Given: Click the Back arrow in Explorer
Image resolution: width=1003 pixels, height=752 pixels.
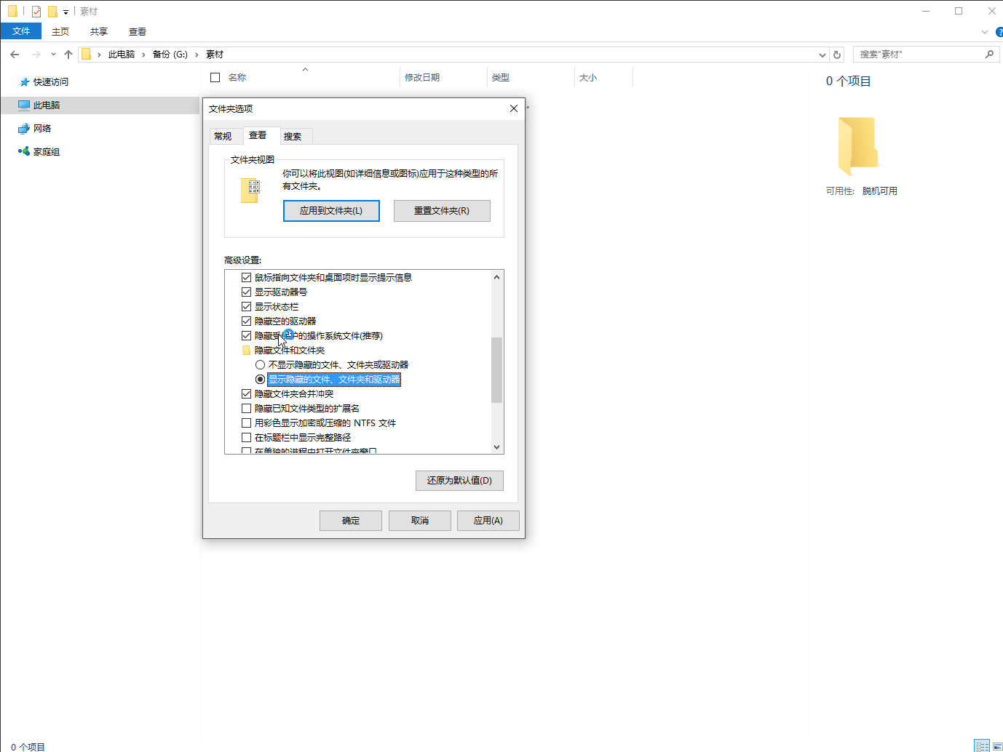Looking at the screenshot, I should pyautogui.click(x=15, y=55).
